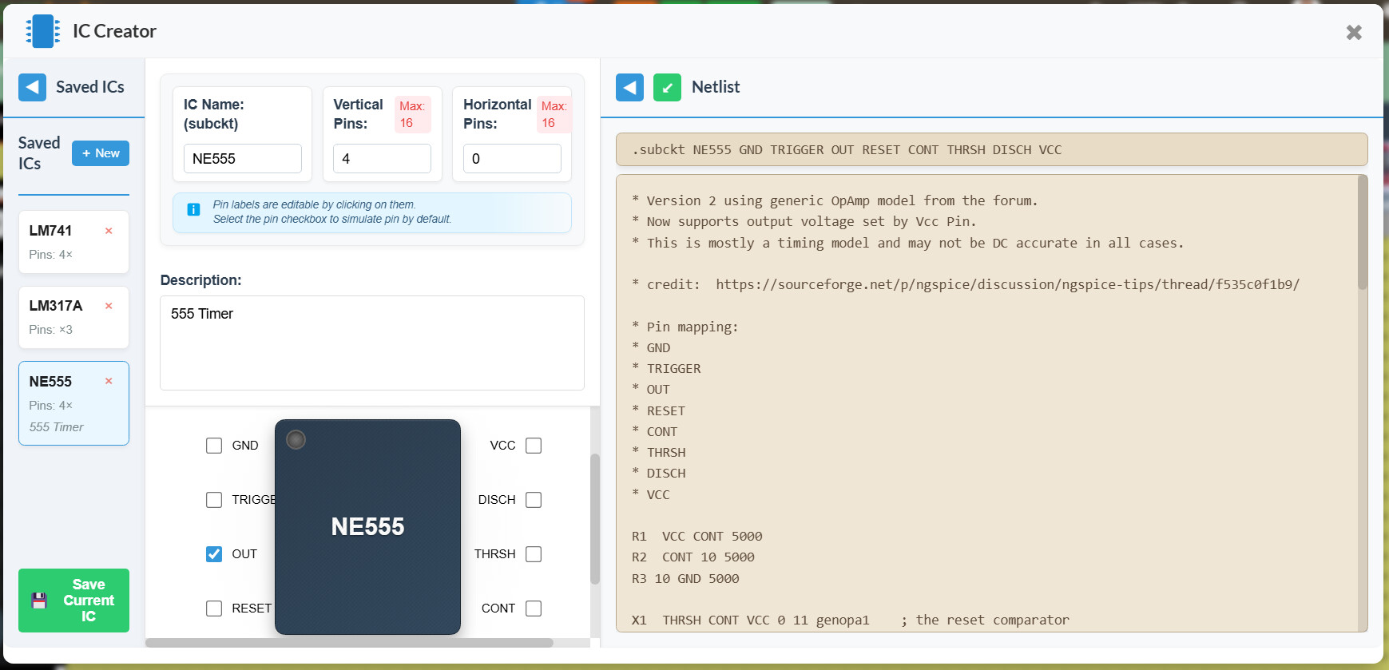Screen dimensions: 1389x670
Task: Click the NE555 chip body label
Action: click(x=367, y=526)
